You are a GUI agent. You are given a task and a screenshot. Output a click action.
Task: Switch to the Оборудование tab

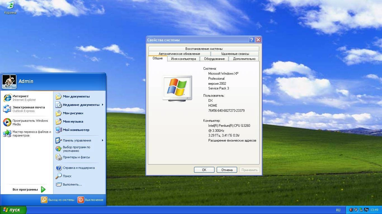point(214,59)
